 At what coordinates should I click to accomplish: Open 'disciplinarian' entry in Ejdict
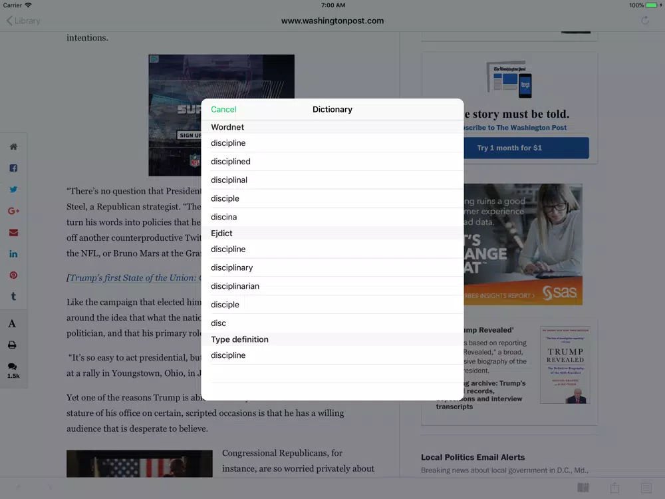(332, 286)
